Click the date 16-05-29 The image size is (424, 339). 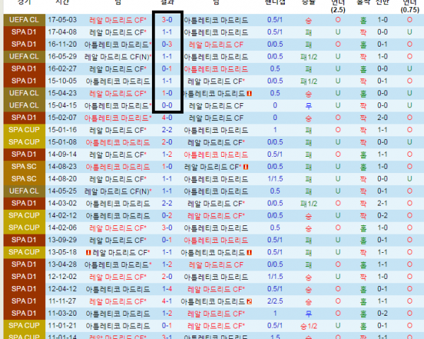point(62,56)
